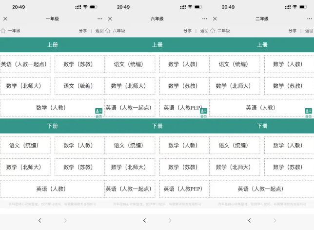Tap 返回 on the 六年级 screen
This screenshot has height=230, width=314.
(x=204, y=31)
